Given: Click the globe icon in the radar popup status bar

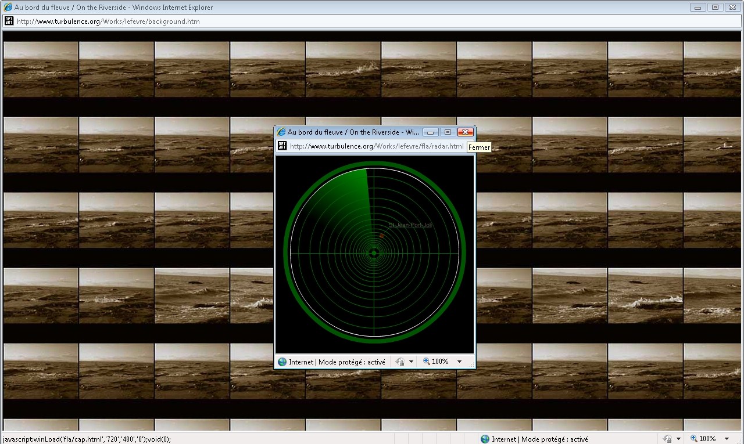Looking at the screenshot, I should click(282, 362).
